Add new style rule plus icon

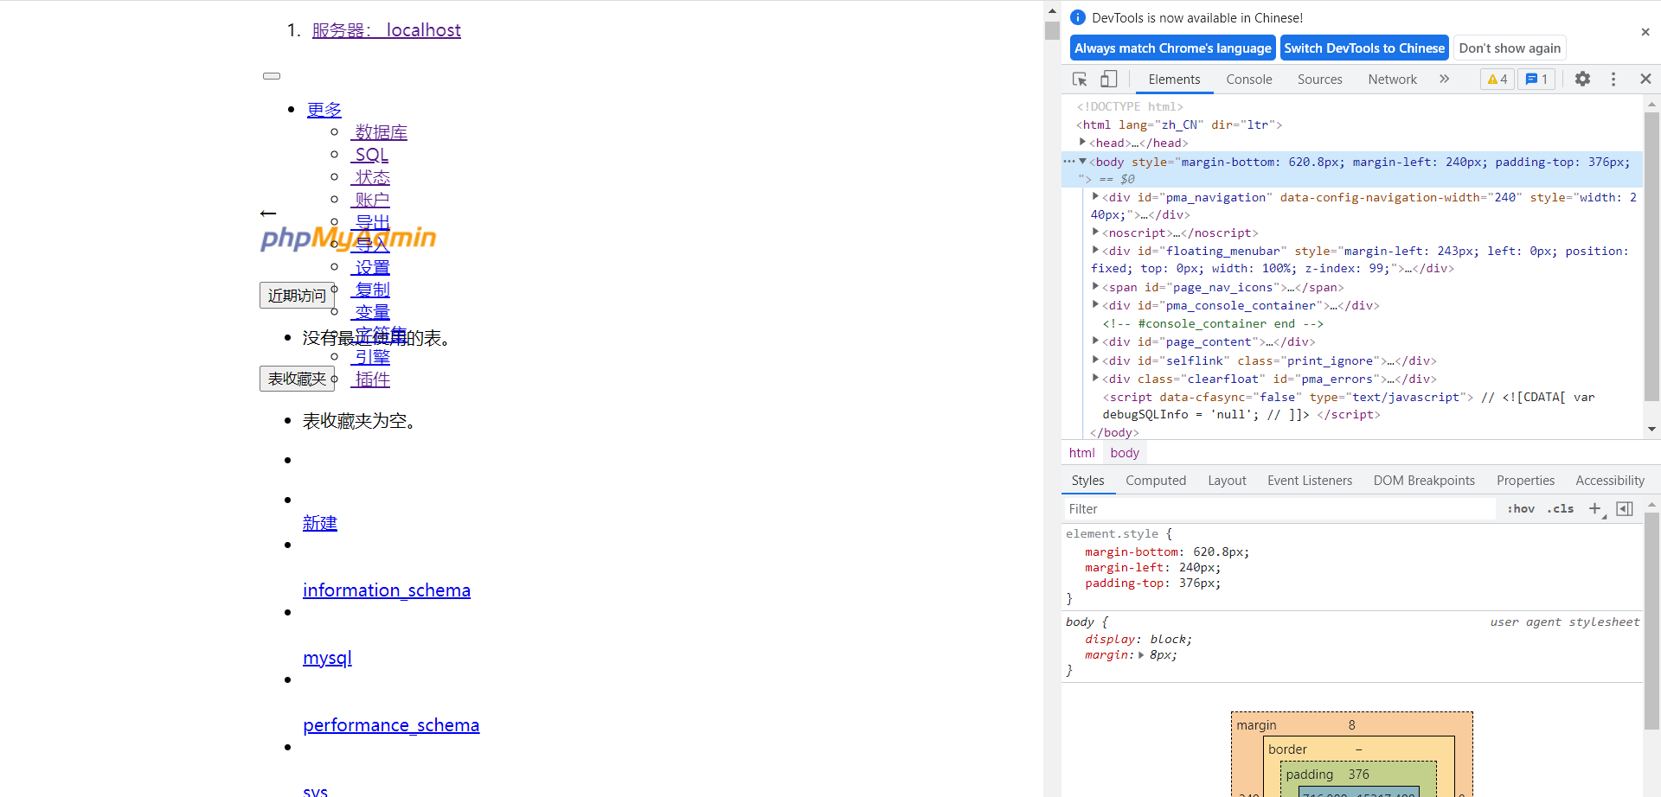(x=1595, y=508)
